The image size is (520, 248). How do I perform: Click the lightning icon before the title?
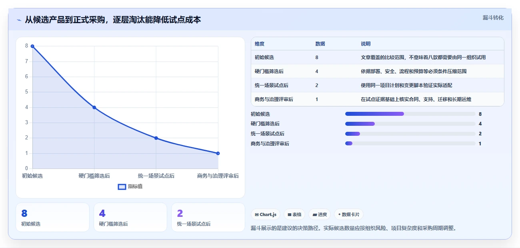point(19,20)
